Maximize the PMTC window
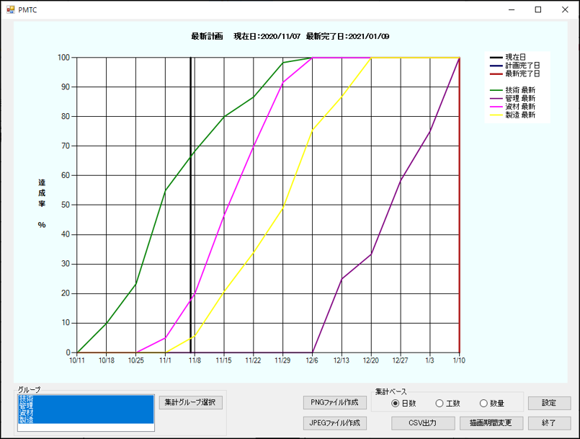Image resolution: width=580 pixels, height=439 pixels. (x=538, y=9)
